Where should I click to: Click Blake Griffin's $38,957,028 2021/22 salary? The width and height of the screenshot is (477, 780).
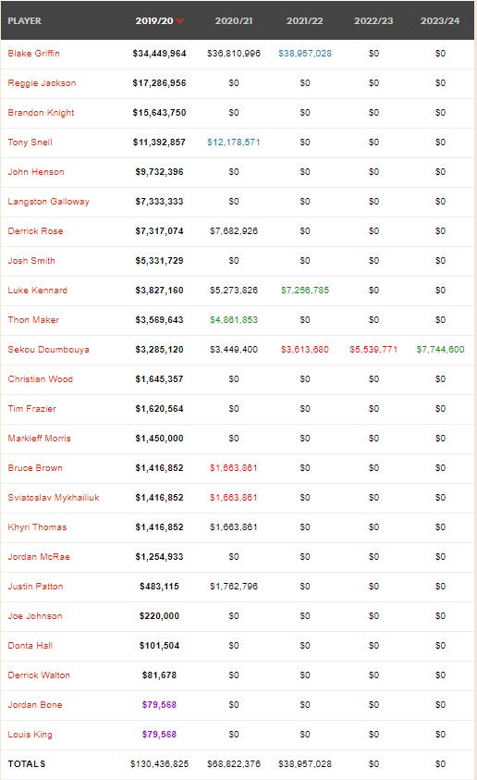click(304, 54)
